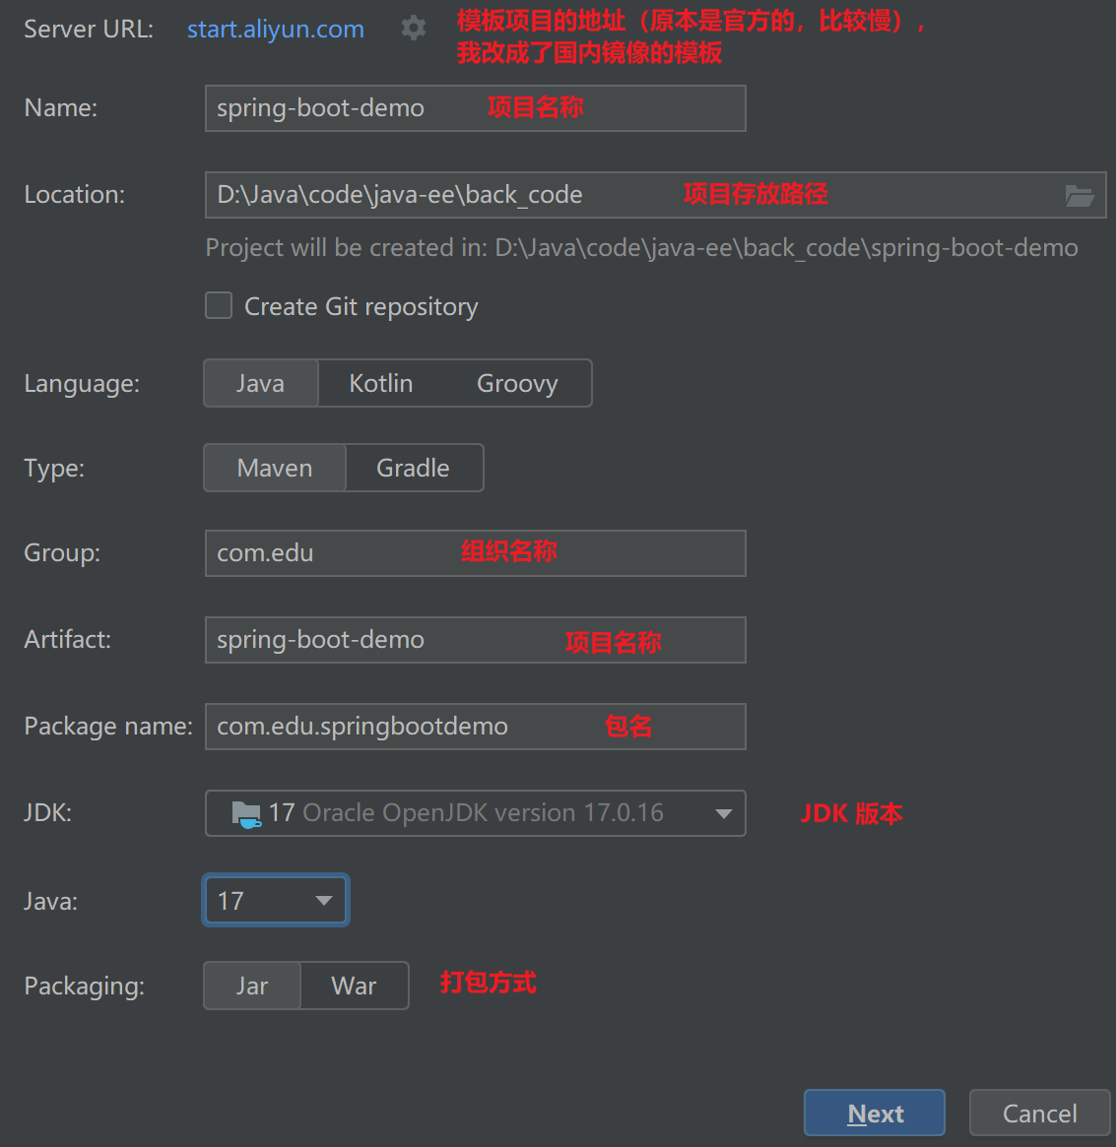Select Groovy language option

pyautogui.click(x=517, y=383)
